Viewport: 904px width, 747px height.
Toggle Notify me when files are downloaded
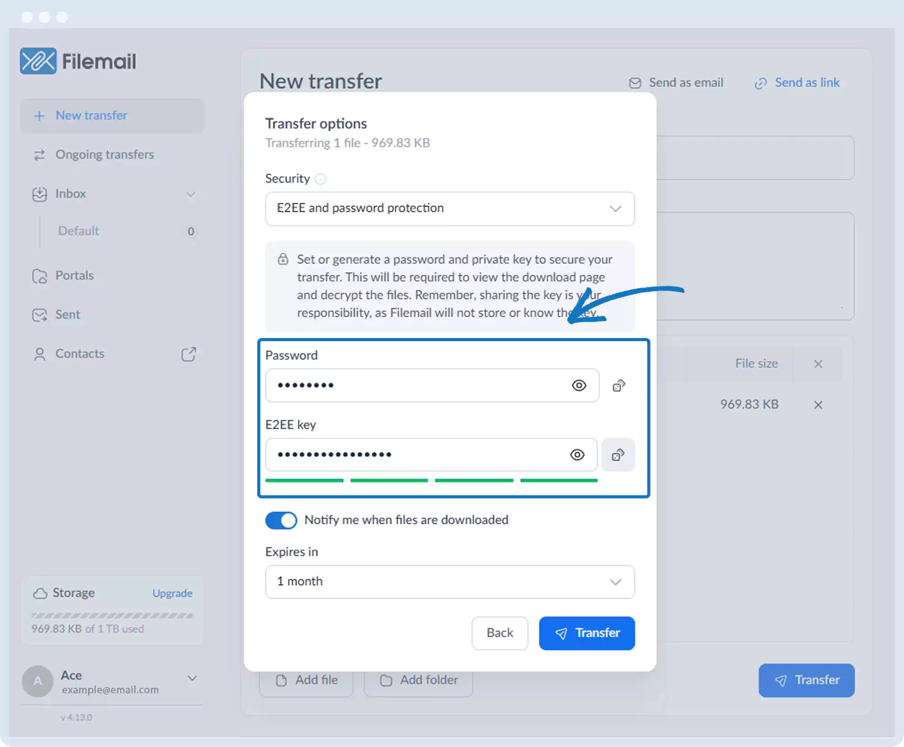281,520
